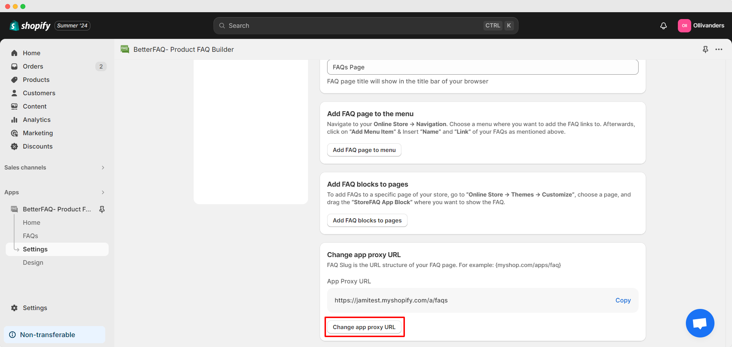Click the FAQs Page title input
Image resolution: width=732 pixels, height=347 pixels.
pos(483,67)
